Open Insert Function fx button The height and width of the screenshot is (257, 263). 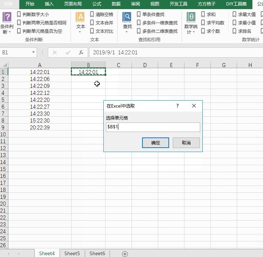[x=81, y=52]
